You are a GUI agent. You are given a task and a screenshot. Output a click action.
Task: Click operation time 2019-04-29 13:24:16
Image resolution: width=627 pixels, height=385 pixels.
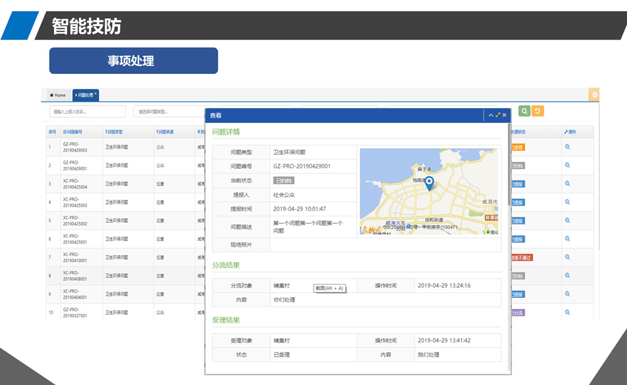coord(445,285)
